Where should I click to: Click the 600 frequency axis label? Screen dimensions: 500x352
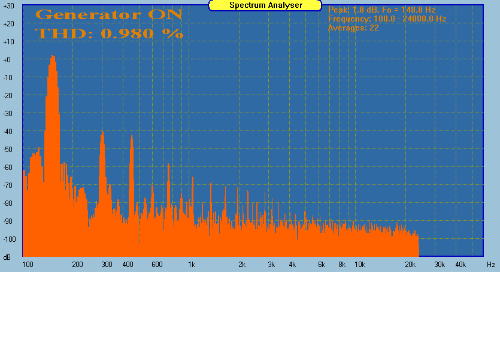pos(157,265)
